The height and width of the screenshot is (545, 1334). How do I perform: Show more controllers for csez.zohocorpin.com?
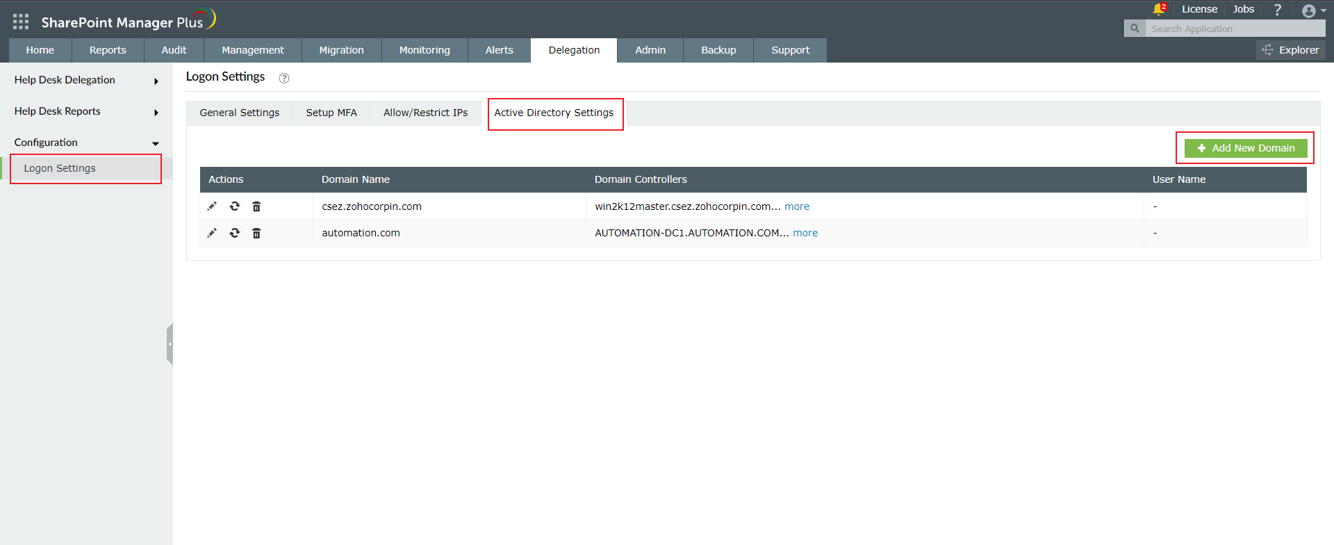click(x=797, y=206)
